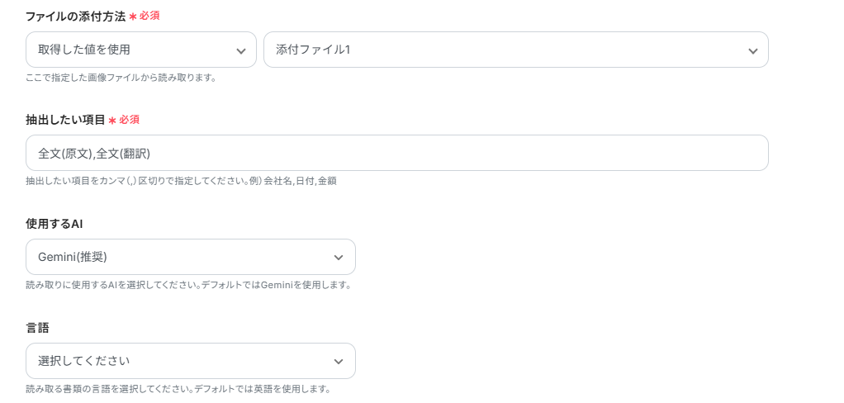844x403 pixels.
Task: Click the 言語 label
Action: click(x=37, y=328)
